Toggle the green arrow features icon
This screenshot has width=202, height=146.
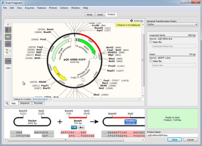8,37
